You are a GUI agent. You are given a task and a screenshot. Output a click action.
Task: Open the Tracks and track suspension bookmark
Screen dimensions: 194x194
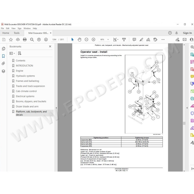click(x=30, y=86)
